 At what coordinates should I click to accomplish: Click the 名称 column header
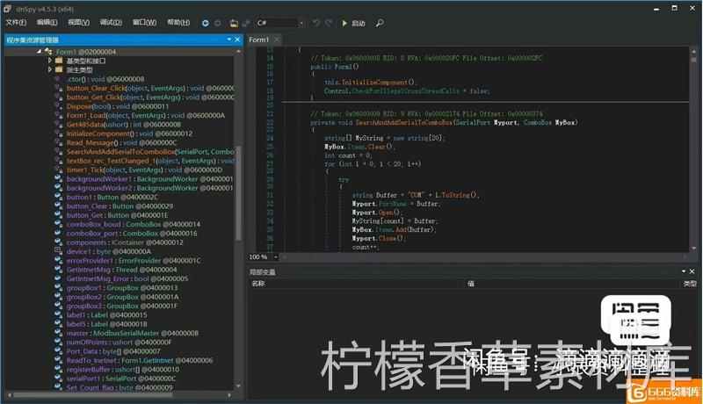point(258,284)
